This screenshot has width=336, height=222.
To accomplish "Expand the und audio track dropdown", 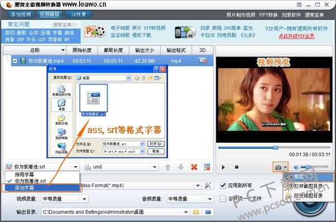I will coord(155,167).
